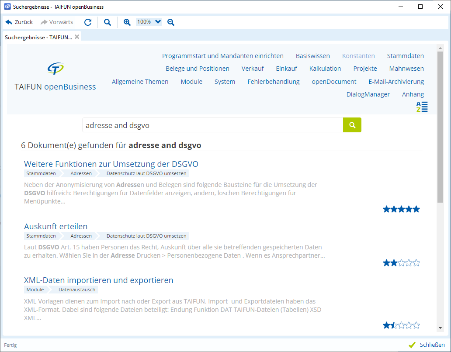Viewport: 451px width, 352px height.
Task: Click the TAIFUN logo icon
Action: 56,69
